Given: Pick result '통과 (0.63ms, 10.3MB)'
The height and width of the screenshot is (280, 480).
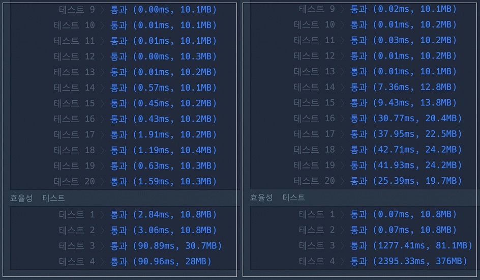Looking at the screenshot, I should [163, 166].
